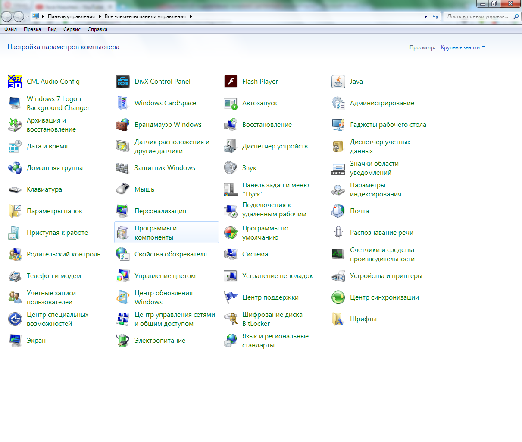Open Диспетчер устройств link
522x442 pixels.
tap(275, 146)
